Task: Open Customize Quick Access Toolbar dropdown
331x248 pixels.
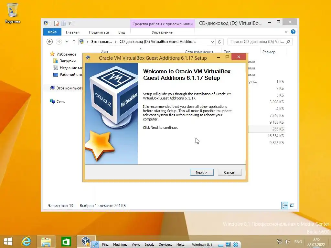Action: [70, 23]
